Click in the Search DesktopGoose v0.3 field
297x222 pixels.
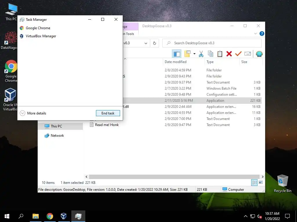(x=212, y=43)
